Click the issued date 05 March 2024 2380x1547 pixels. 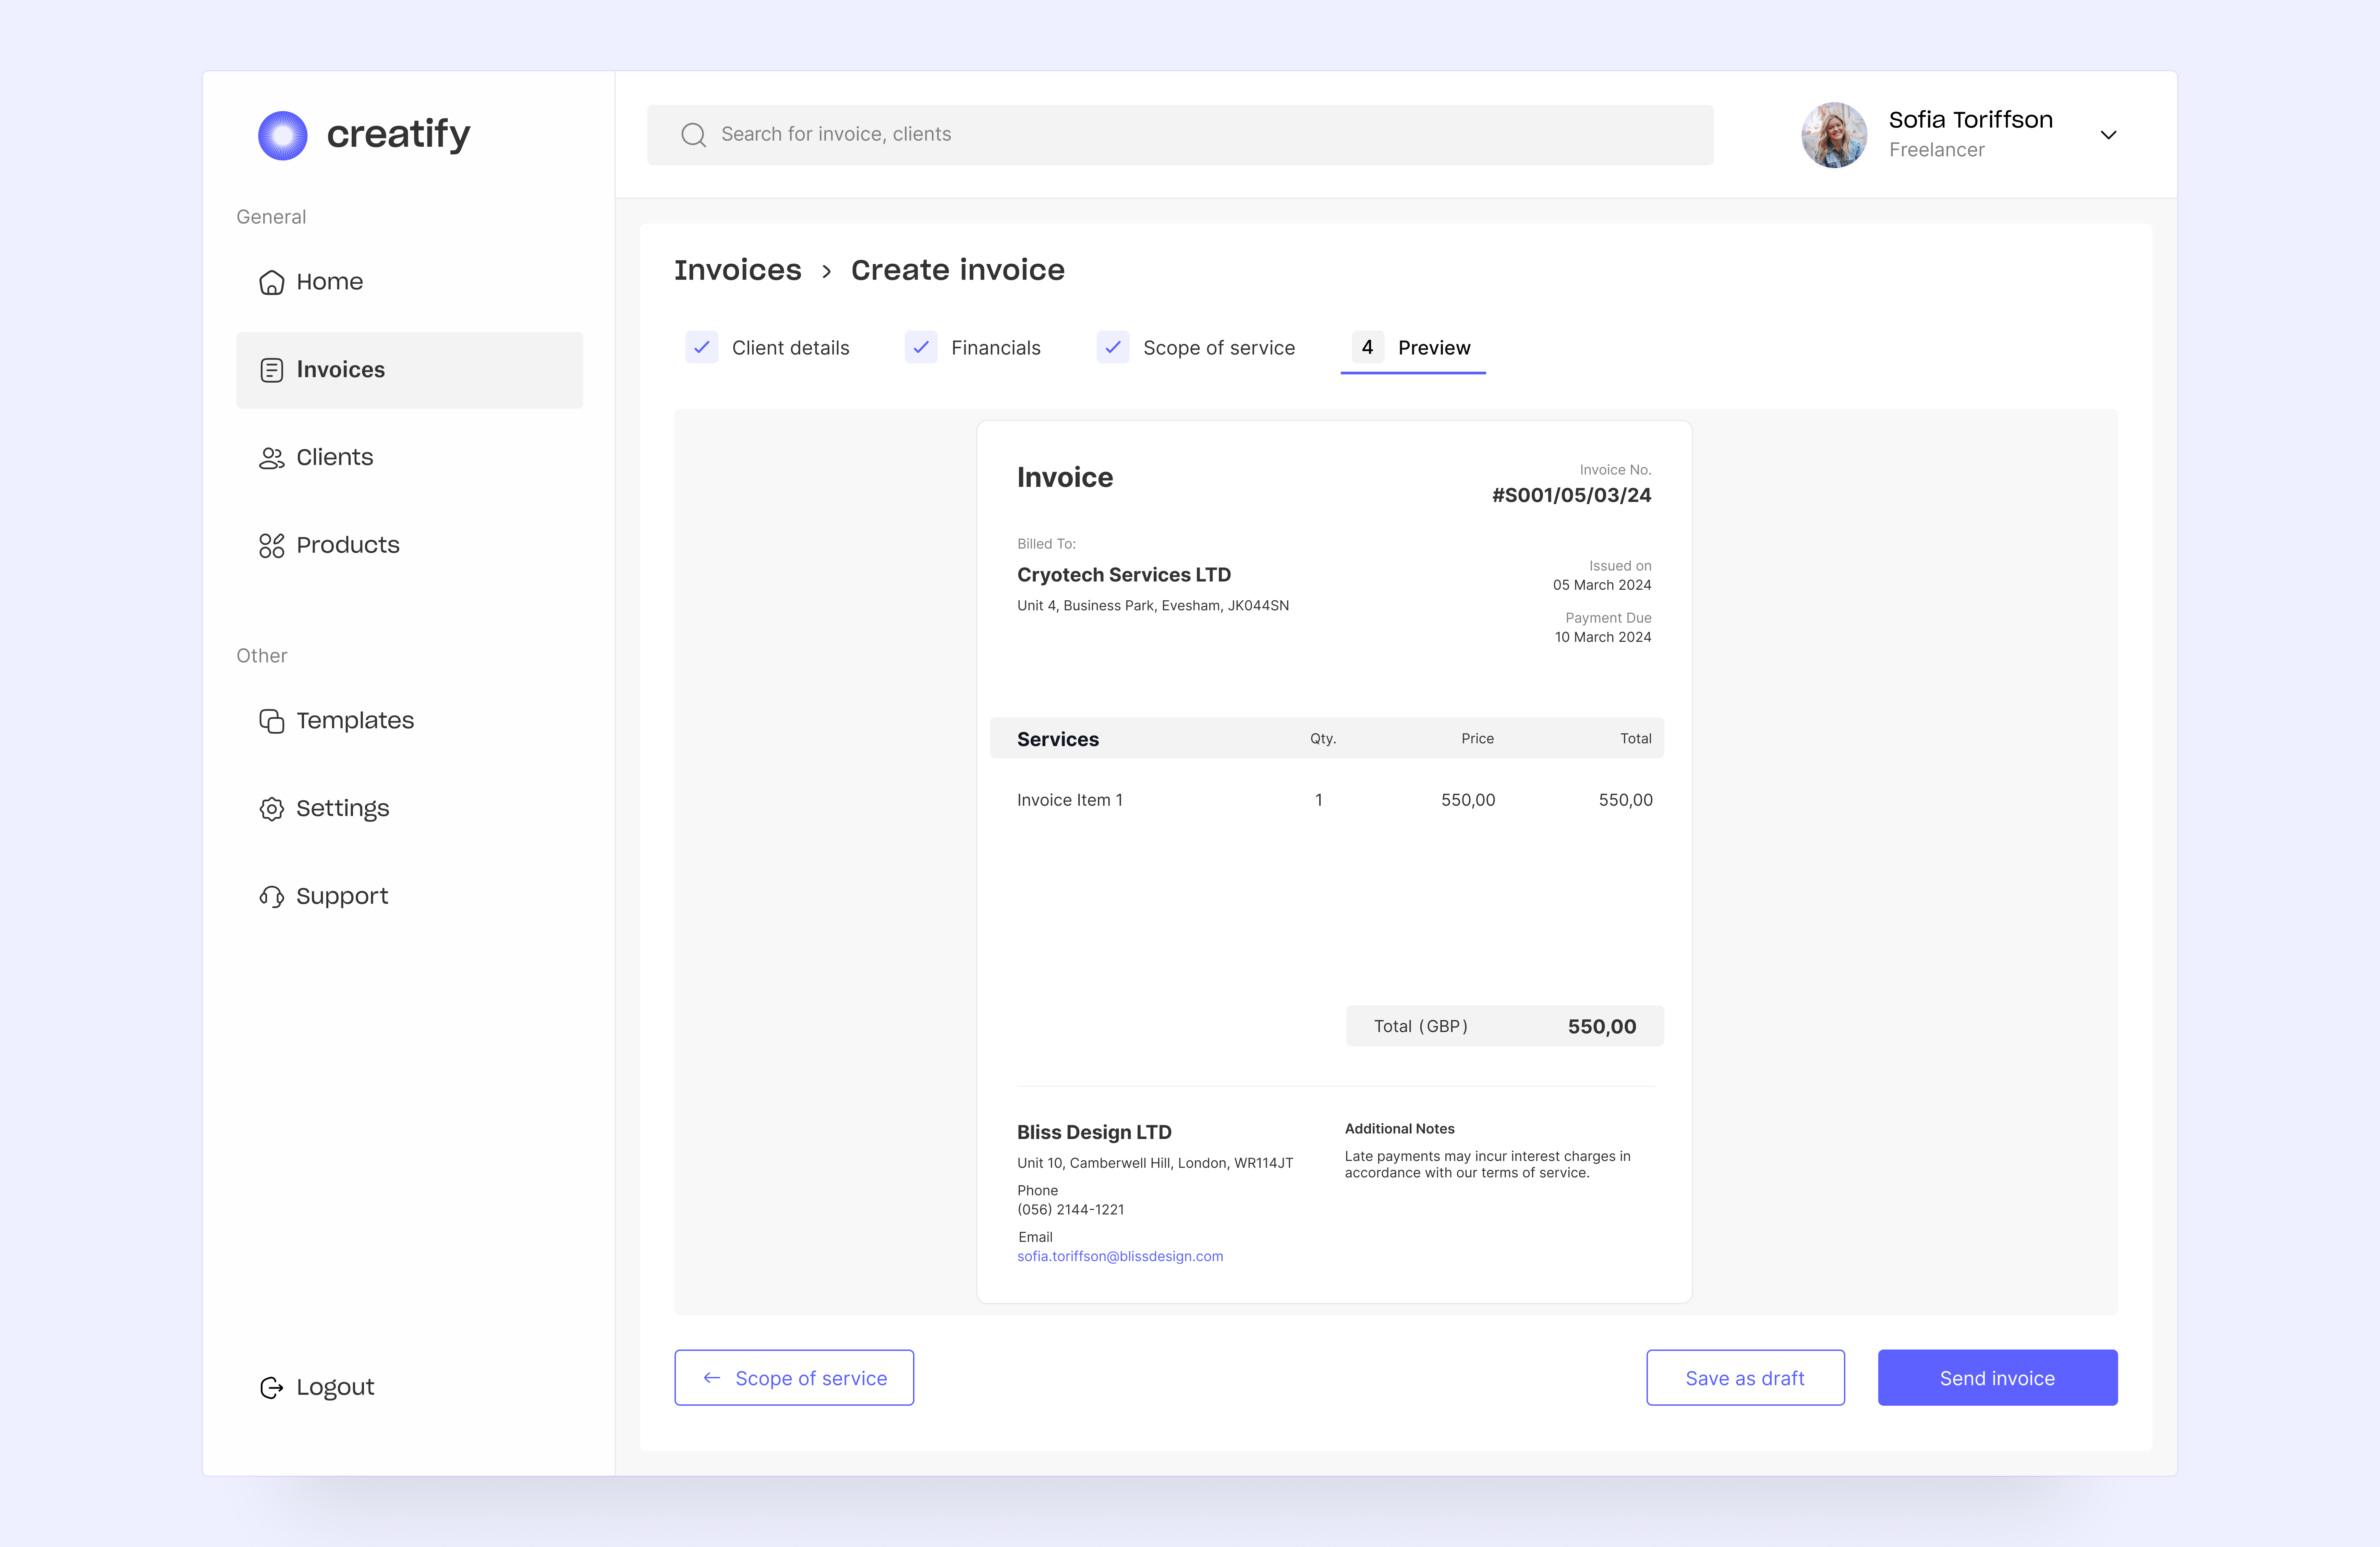pos(1602,585)
